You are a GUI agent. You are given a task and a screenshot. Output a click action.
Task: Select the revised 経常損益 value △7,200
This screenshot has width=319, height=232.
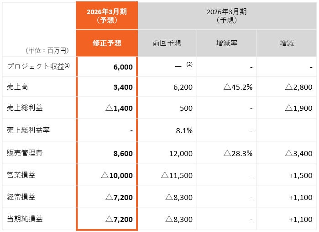119,197
